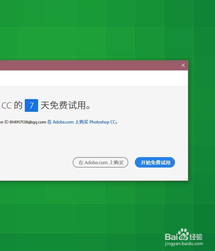The image size is (215, 251).
Task: Click the 在 Adobe.com 上购买 outlined button
Action: [x=100, y=162]
